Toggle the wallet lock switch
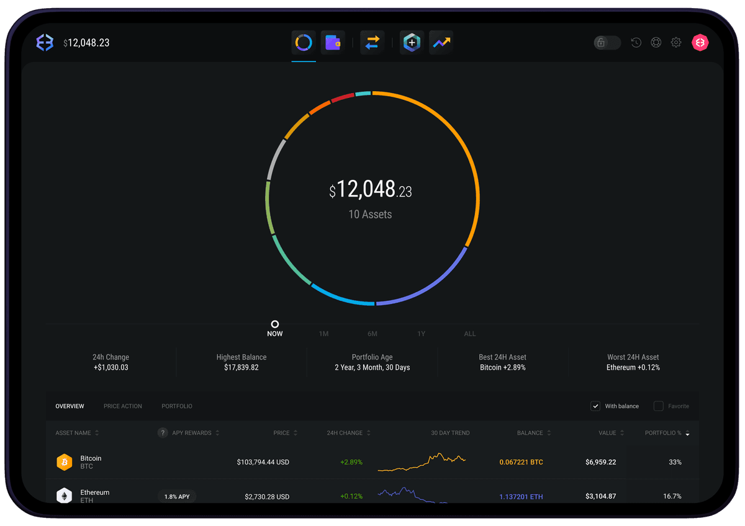The image size is (745, 526). click(x=607, y=43)
